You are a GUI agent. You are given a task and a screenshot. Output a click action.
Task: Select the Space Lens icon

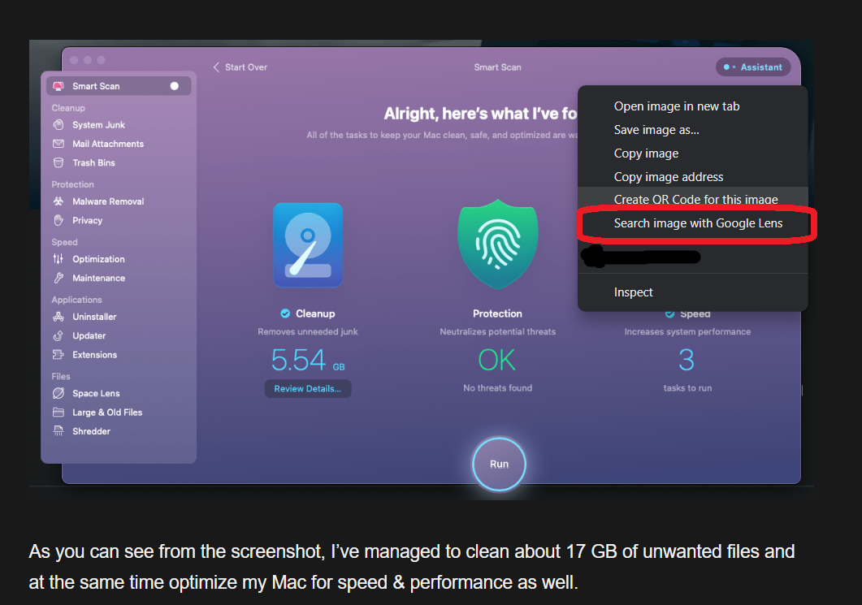(58, 393)
